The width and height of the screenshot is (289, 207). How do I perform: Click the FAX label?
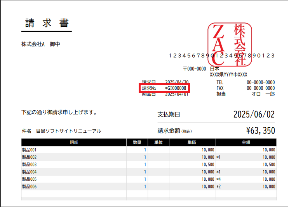220,88
